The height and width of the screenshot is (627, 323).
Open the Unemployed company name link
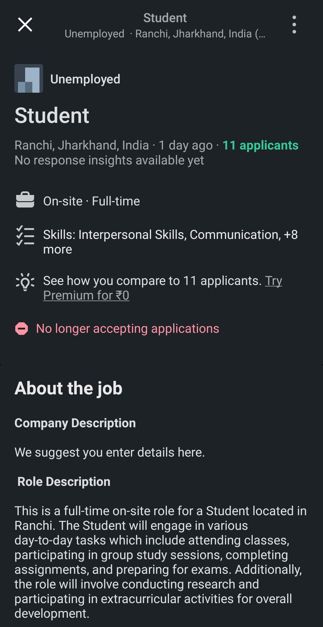pos(85,79)
